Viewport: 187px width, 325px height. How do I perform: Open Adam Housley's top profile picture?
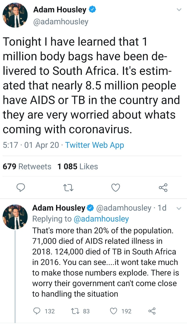pyautogui.click(x=15, y=15)
